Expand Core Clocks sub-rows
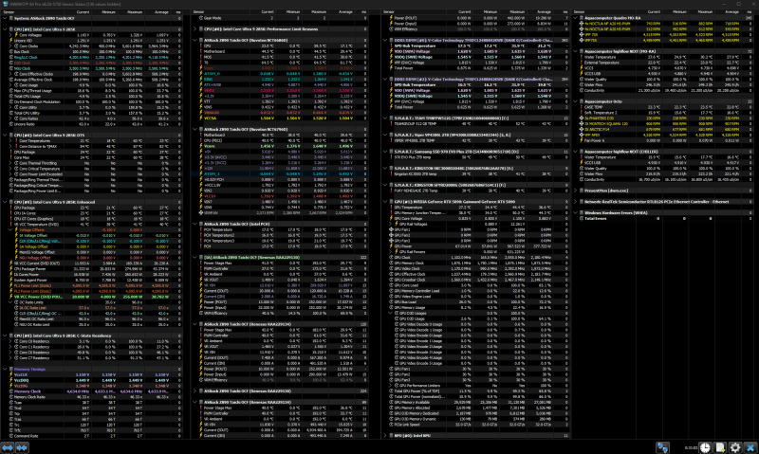The image size is (759, 454). pyautogui.click(x=10, y=46)
